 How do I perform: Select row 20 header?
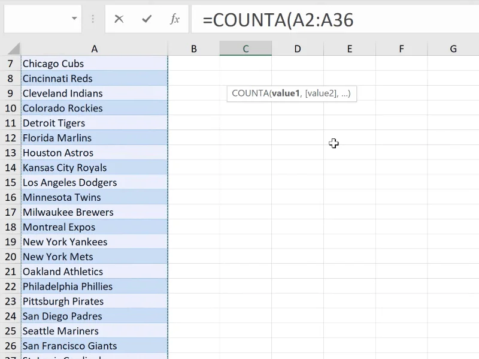(x=10, y=257)
